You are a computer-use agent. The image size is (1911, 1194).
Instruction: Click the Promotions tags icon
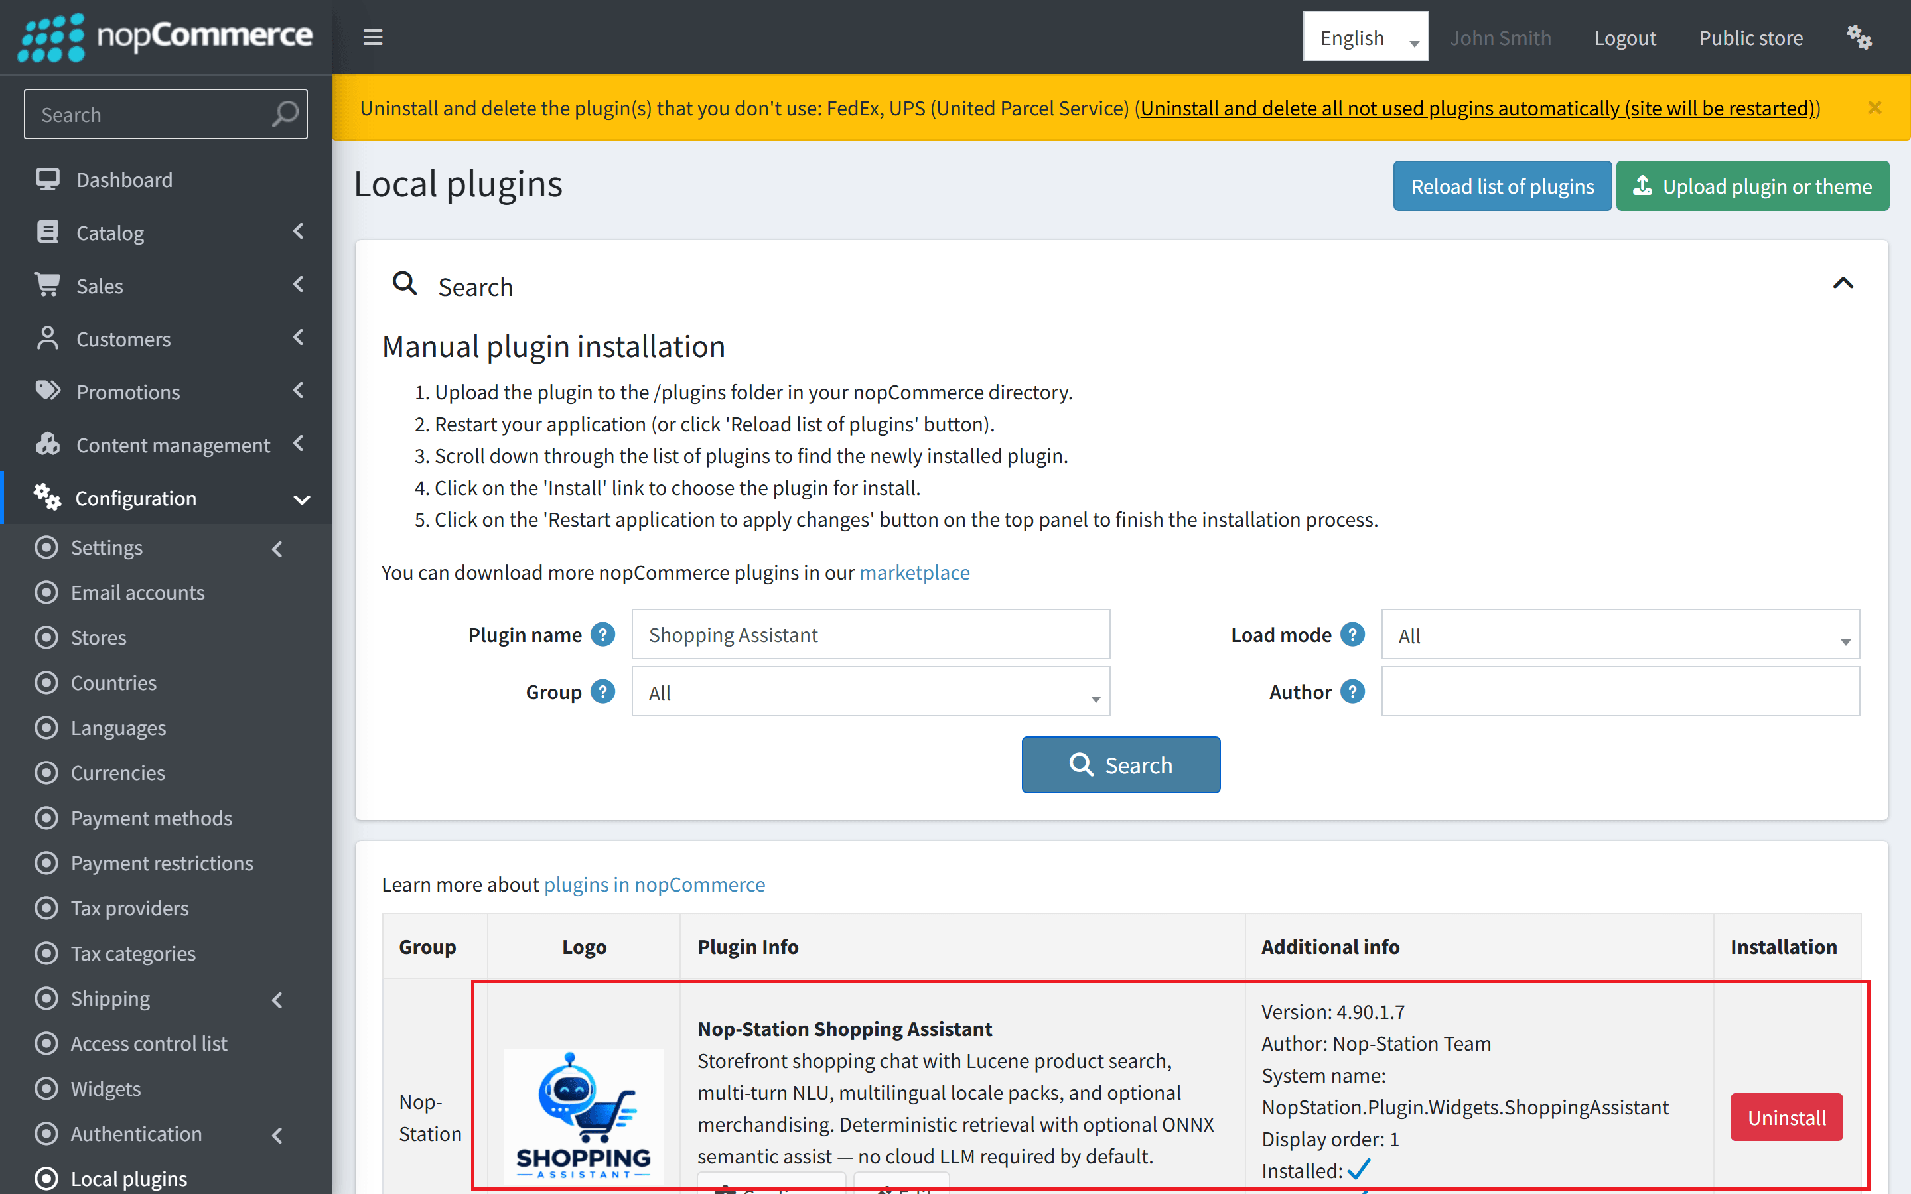pyautogui.click(x=47, y=391)
